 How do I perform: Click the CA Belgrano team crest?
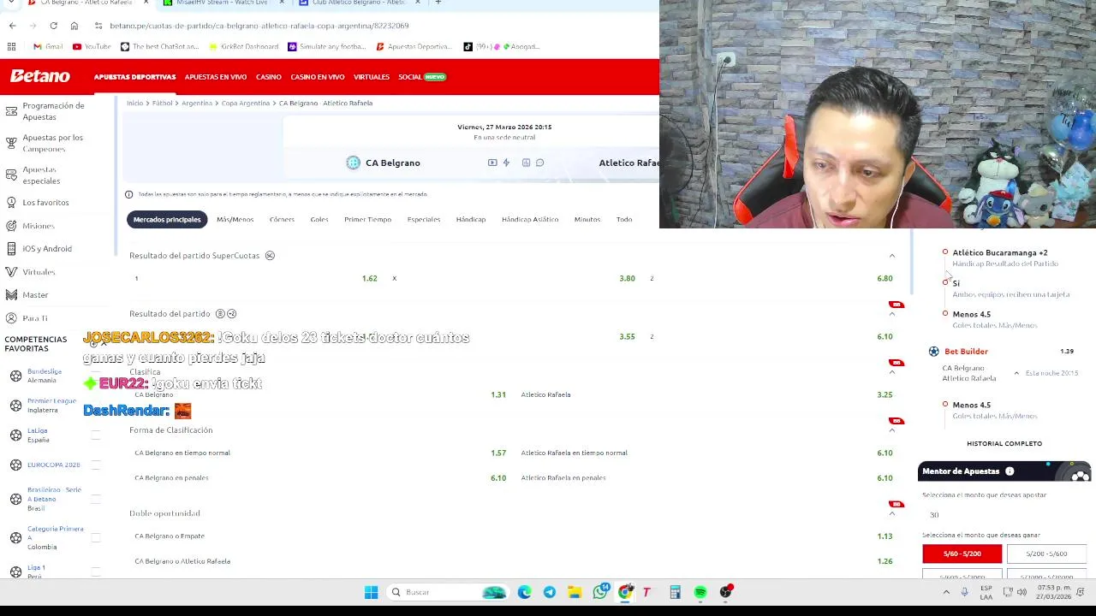[x=353, y=163]
